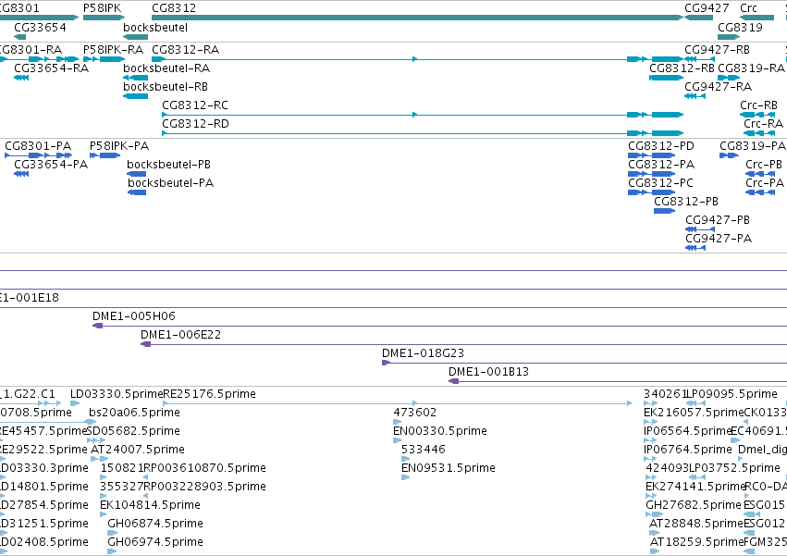Select the Crc-RA transcript label
Image resolution: width=787 pixels, height=556 pixels.
click(x=763, y=124)
